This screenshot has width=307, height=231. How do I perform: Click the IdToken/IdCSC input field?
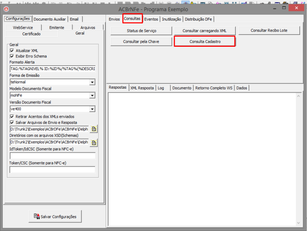52,156
